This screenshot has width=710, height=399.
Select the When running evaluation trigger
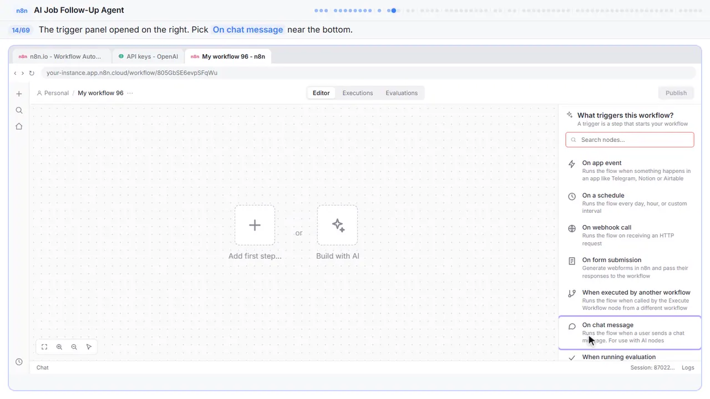coord(630,357)
